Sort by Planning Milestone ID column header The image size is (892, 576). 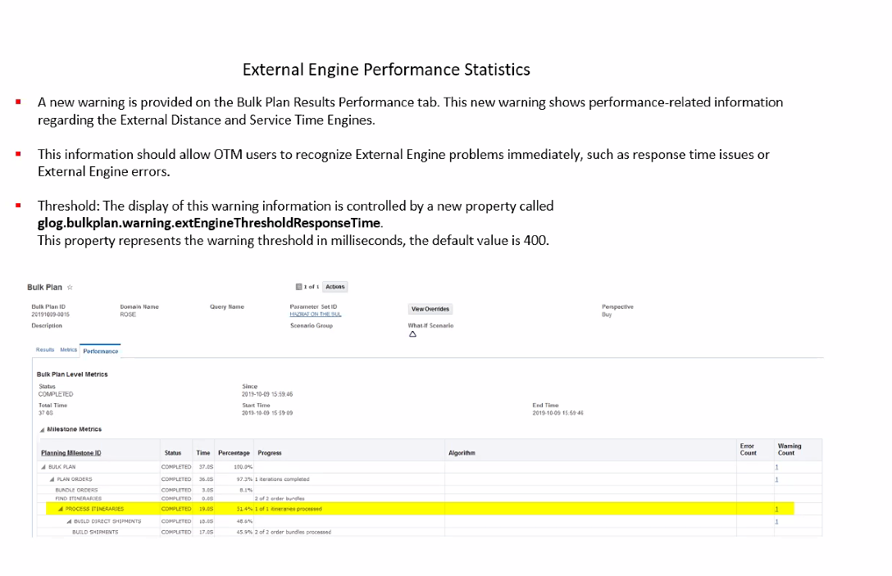71,453
